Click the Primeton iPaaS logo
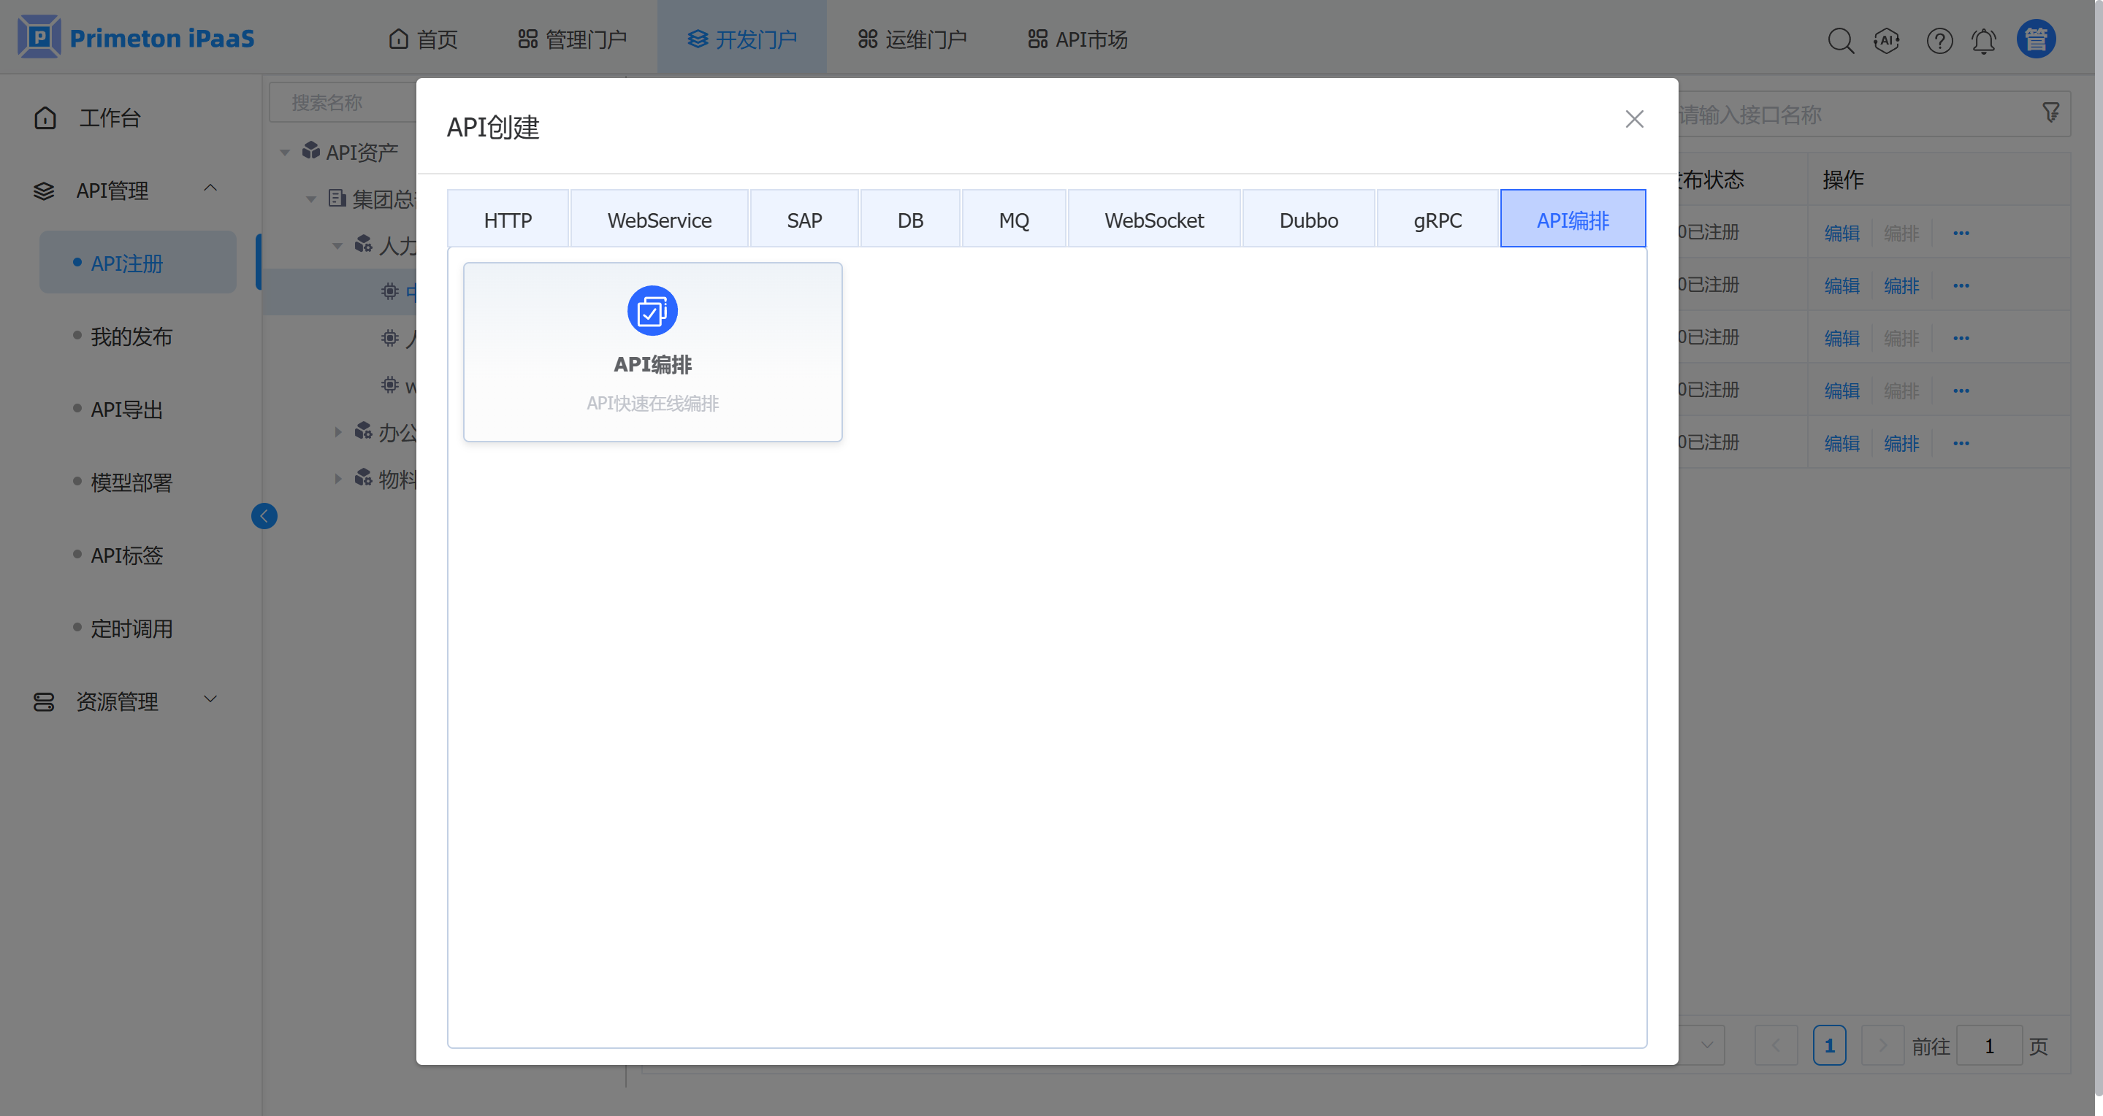Viewport: 2103px width, 1116px height. pos(137,37)
